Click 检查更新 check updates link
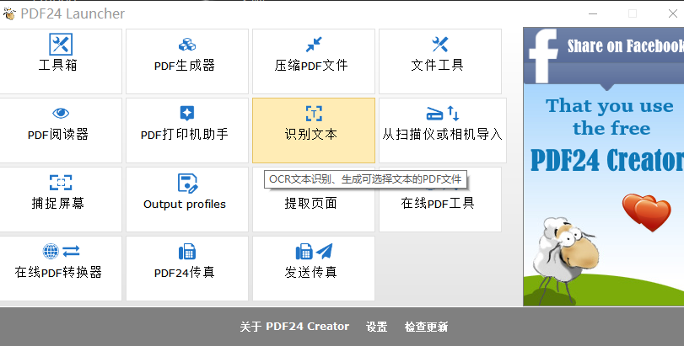 (x=426, y=327)
